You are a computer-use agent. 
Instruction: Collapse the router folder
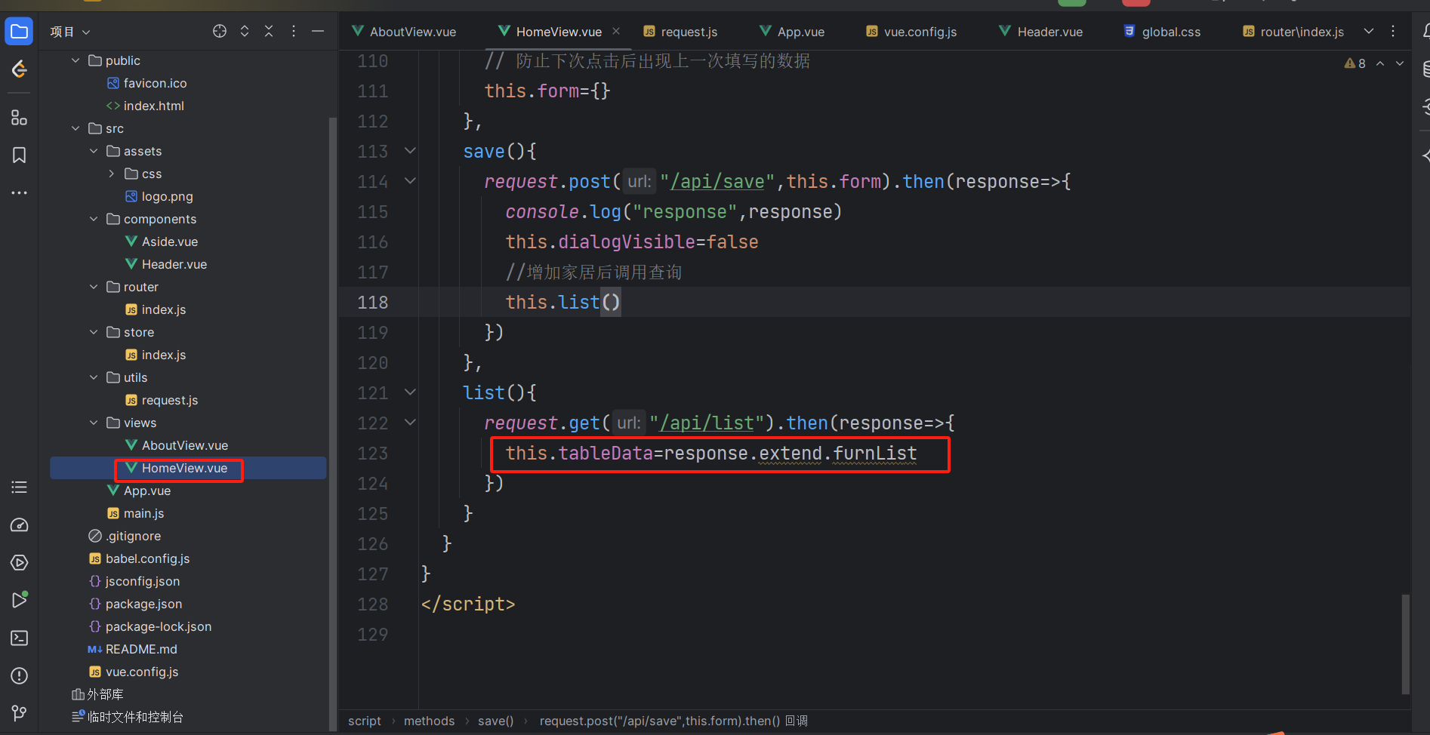click(94, 287)
